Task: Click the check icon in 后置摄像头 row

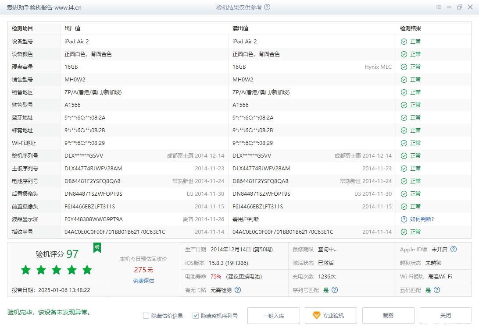Action: coord(404,194)
